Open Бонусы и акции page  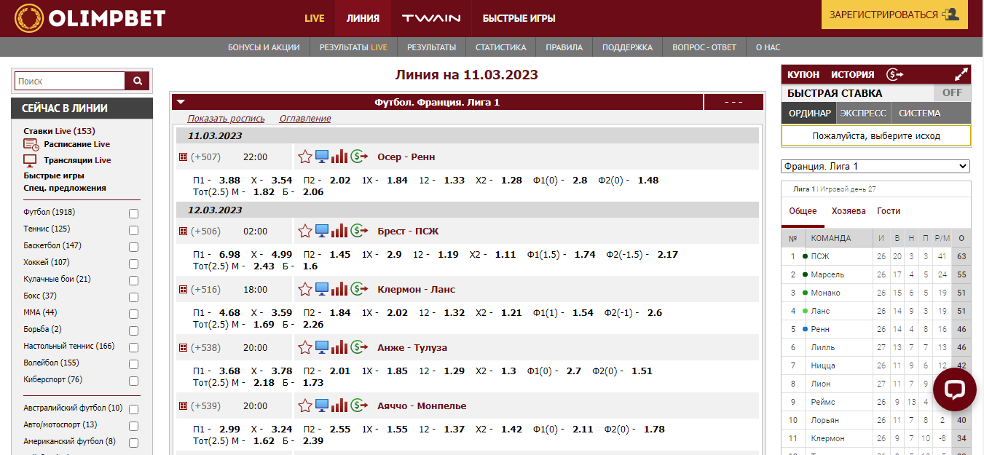tap(264, 47)
